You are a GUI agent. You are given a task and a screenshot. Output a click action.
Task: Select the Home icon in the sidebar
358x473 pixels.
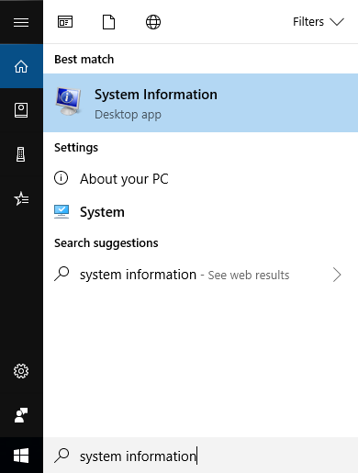[x=21, y=66]
